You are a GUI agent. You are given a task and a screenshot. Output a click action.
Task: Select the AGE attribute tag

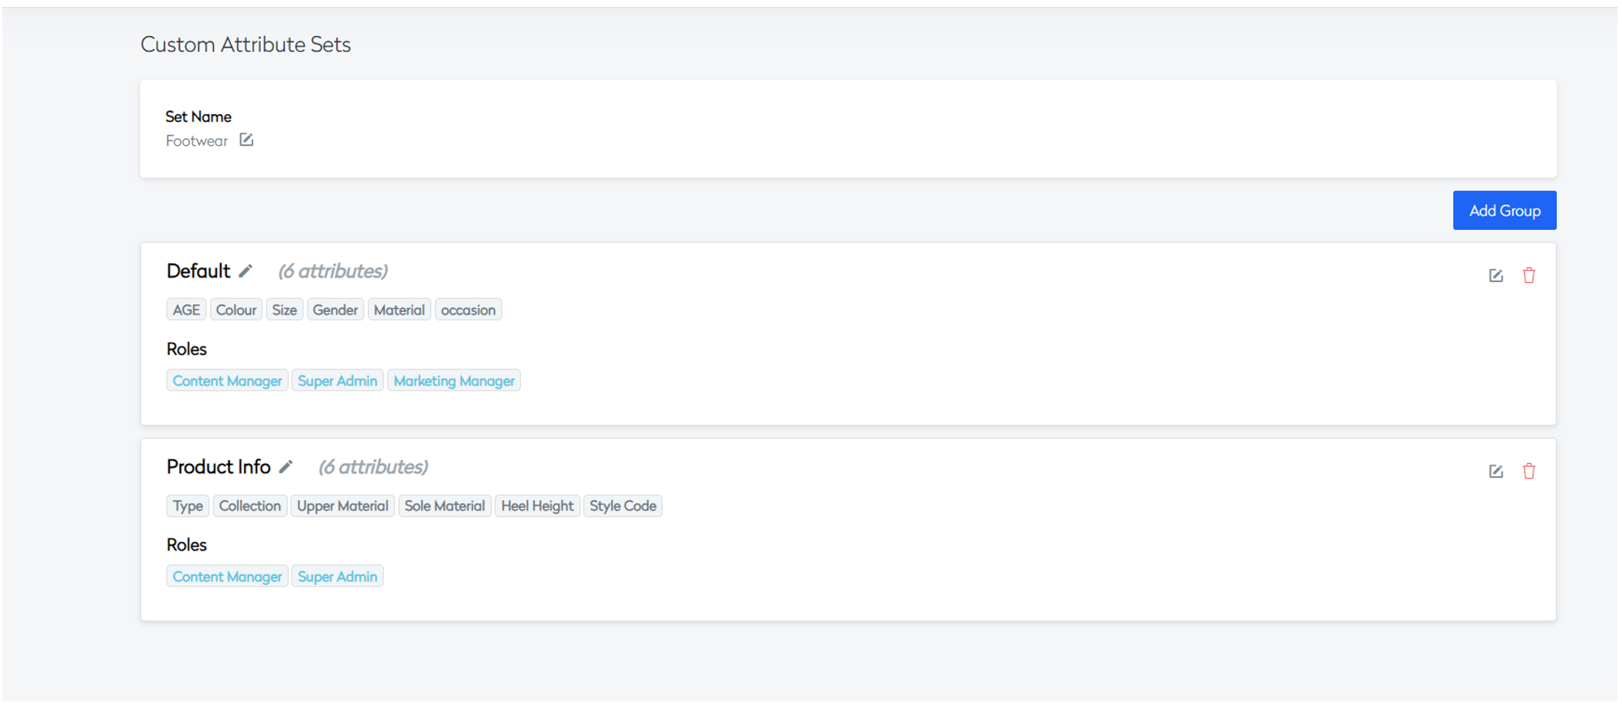tap(186, 310)
